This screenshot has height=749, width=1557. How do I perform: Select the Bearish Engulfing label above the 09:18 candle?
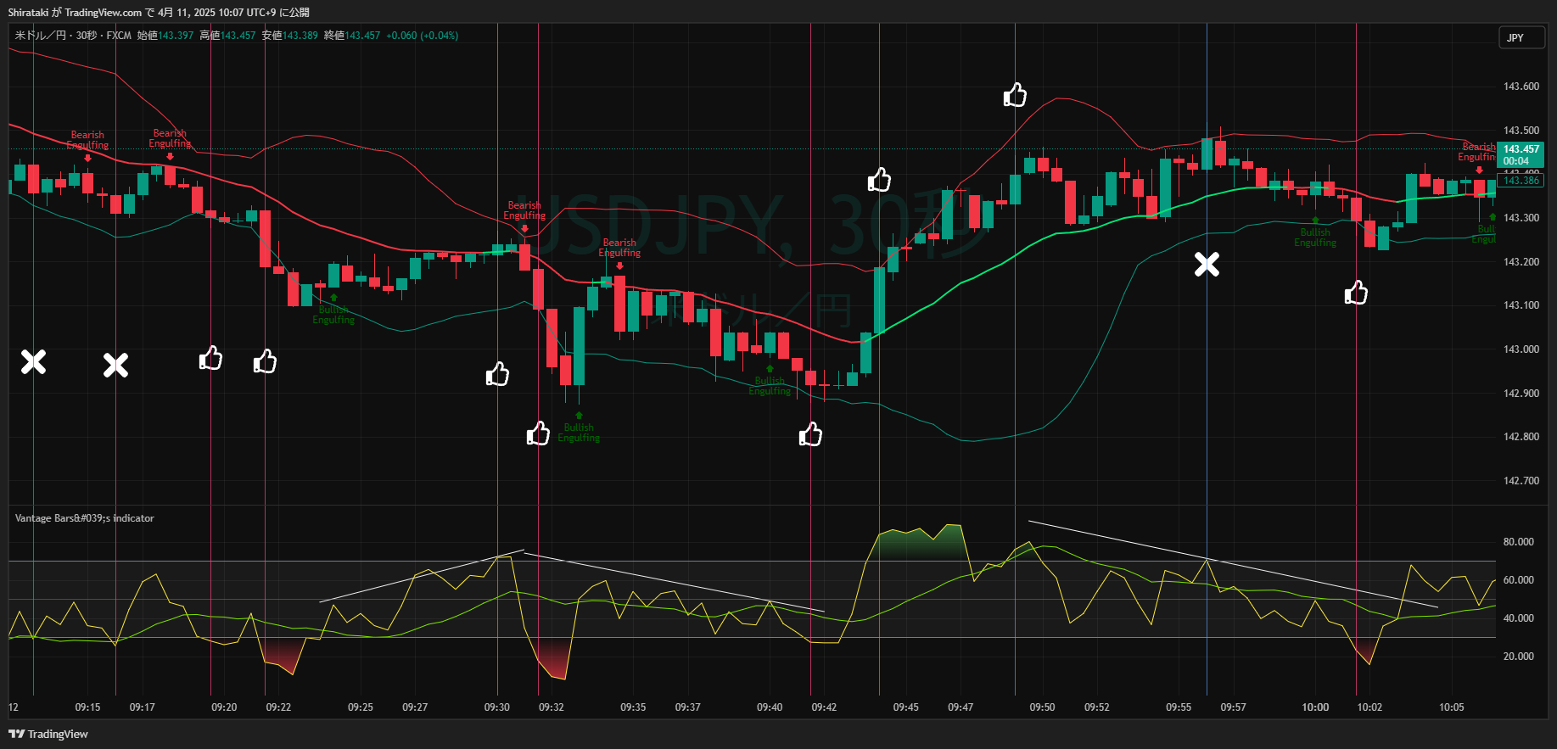[x=170, y=138]
